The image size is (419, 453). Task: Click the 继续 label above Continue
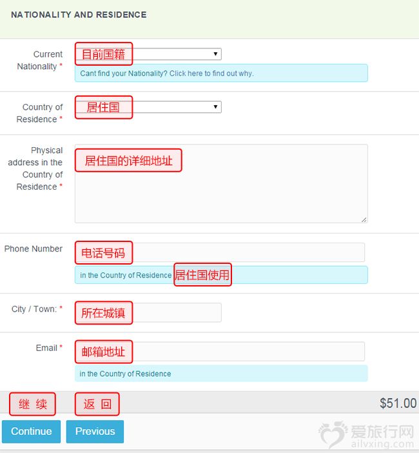32,404
